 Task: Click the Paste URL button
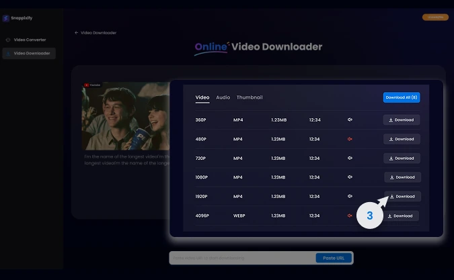pos(334,259)
